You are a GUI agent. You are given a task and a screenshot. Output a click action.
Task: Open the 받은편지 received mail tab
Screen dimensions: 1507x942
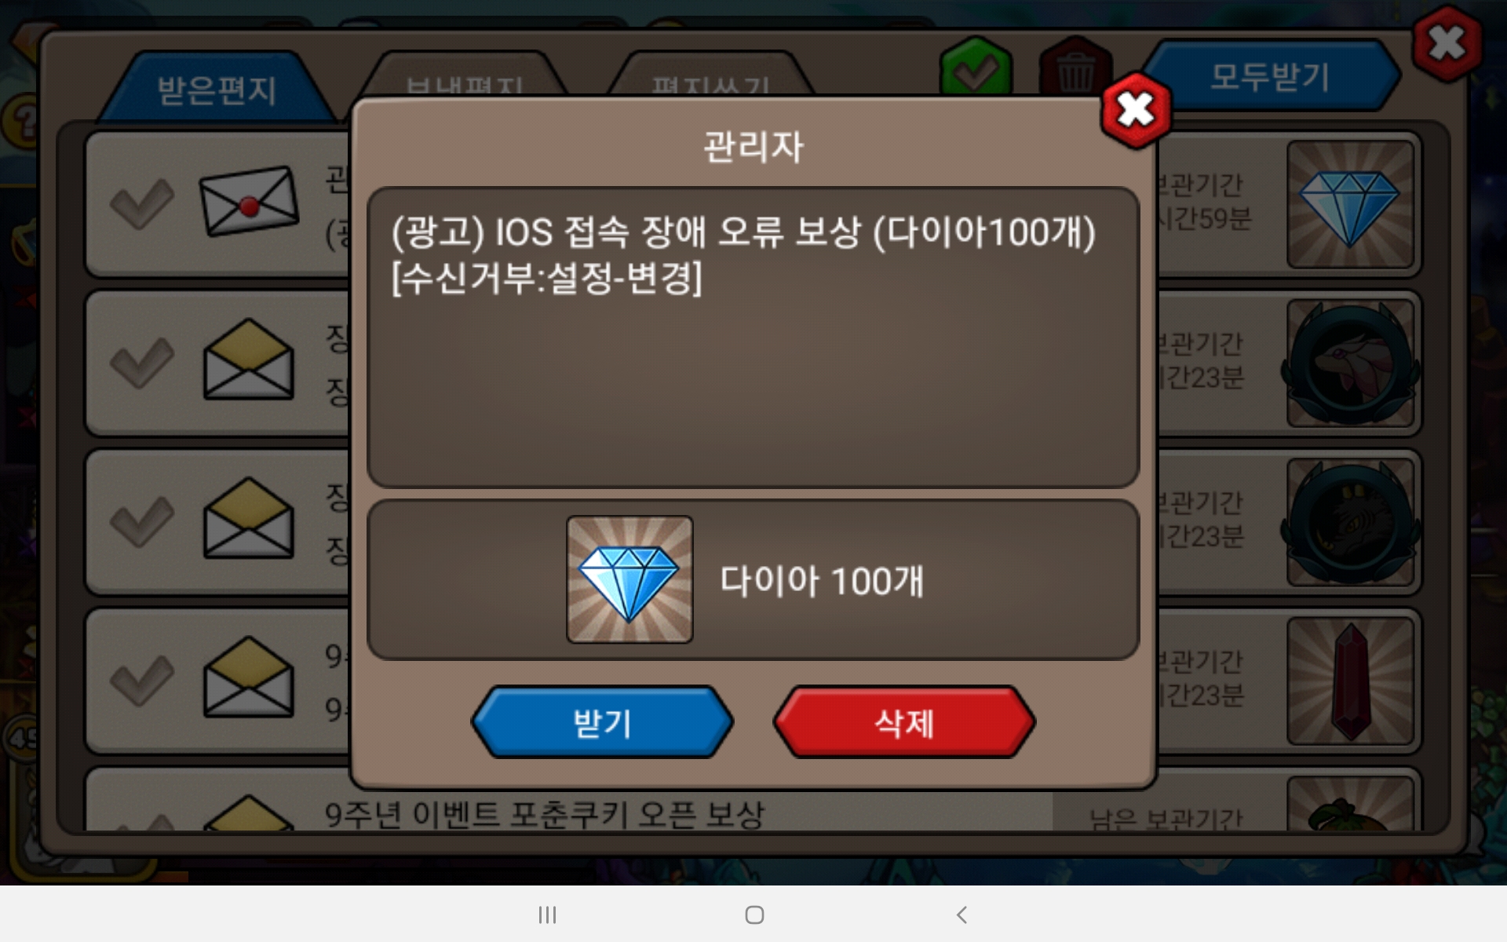[x=217, y=89]
